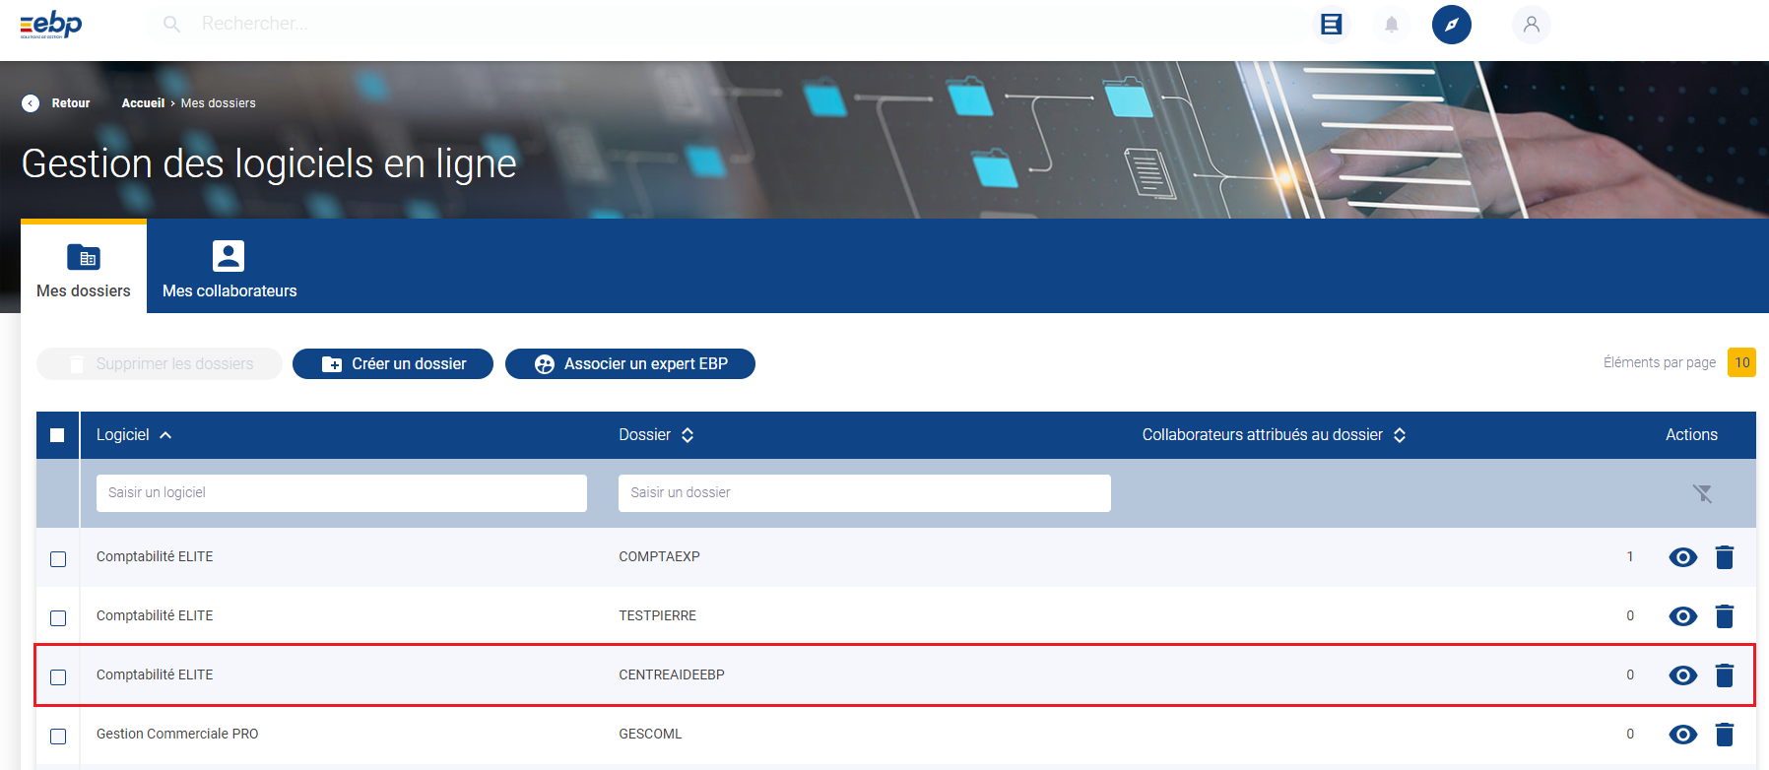Check the GESCOML row checkbox
1769x770 pixels.
click(58, 737)
